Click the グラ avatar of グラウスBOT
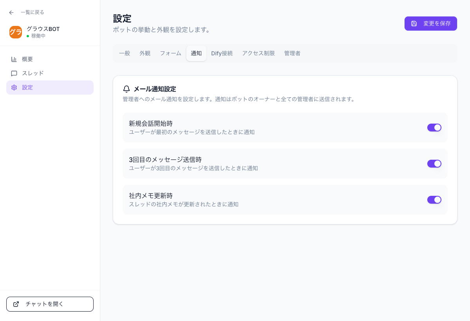Screen dimensions: 470x321 click(x=16, y=32)
